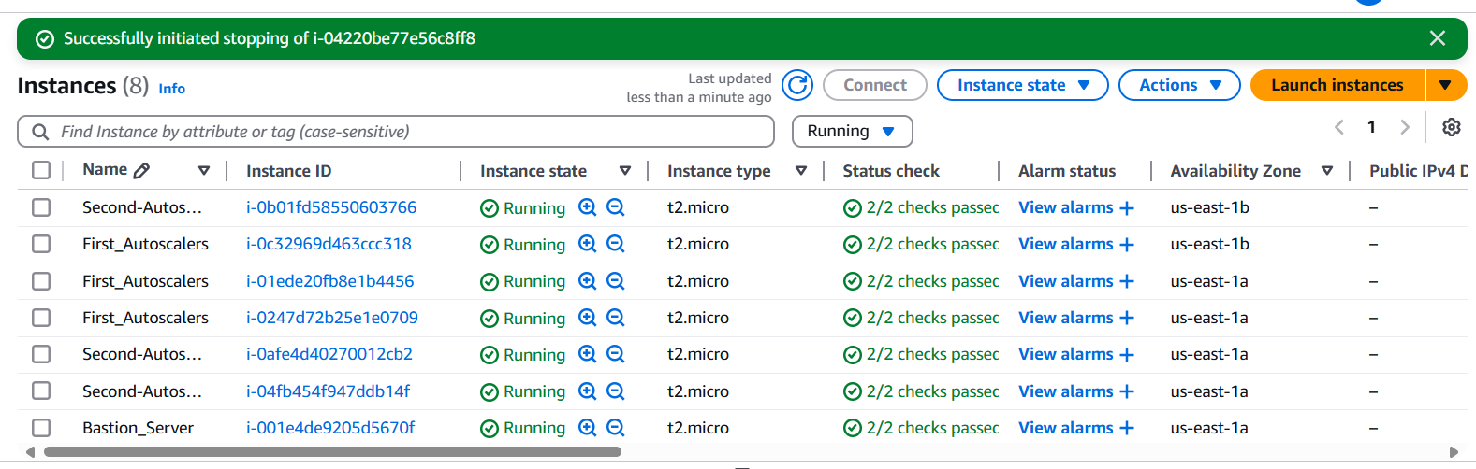Expand the Launch instances split-button arrow
This screenshot has width=1476, height=469.
pos(1446,85)
